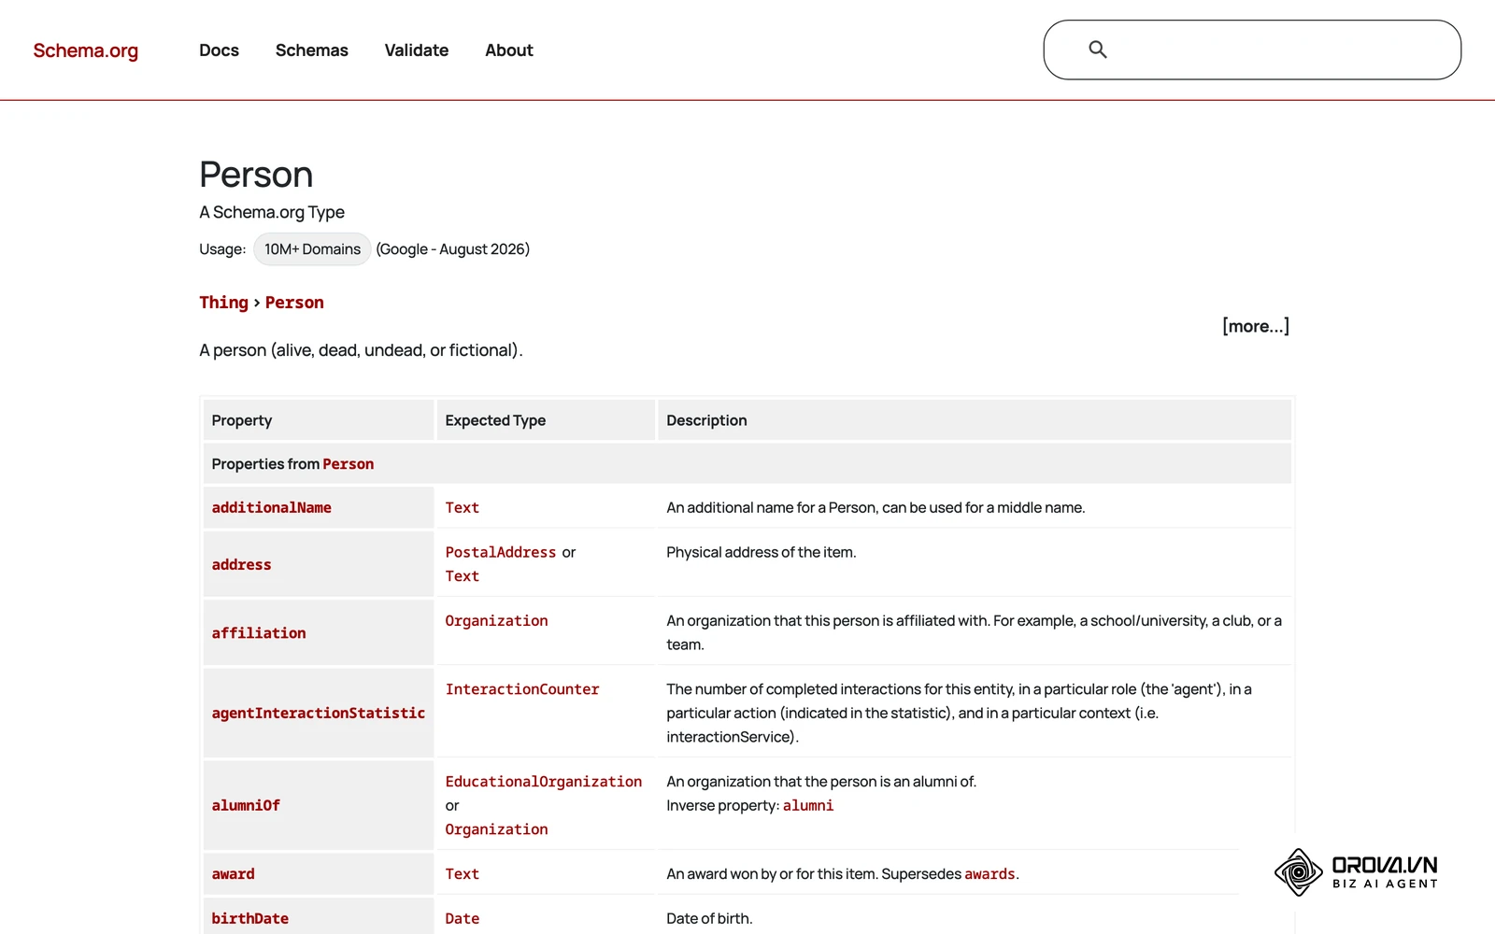Click the 'A Schema.org Type' subtitle
The width and height of the screenshot is (1495, 934).
(x=272, y=212)
